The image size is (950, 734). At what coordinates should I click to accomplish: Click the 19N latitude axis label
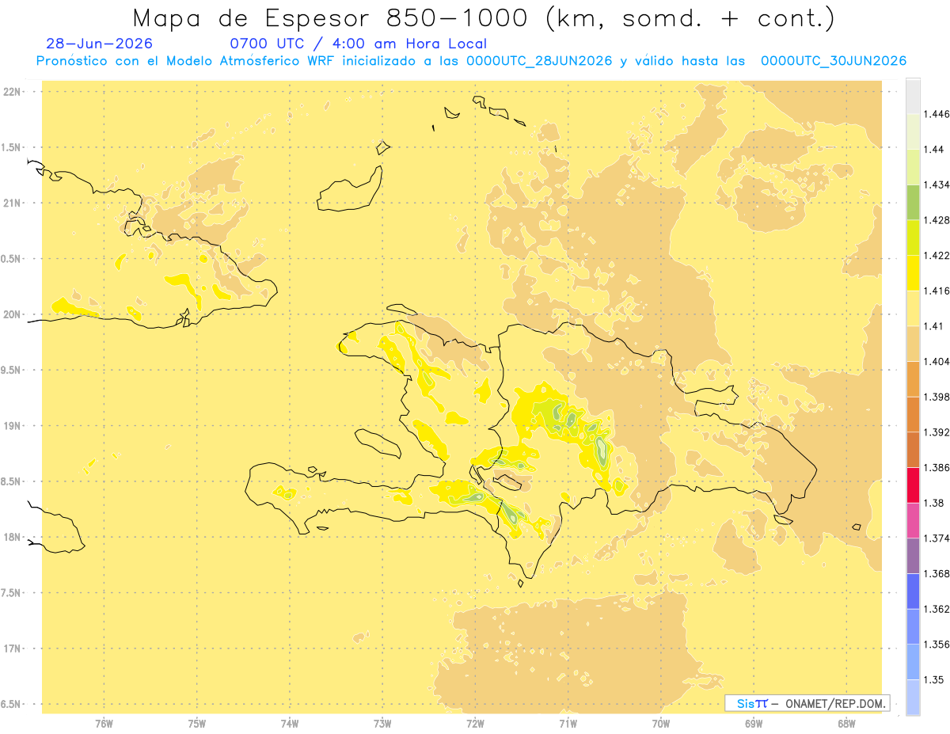(x=12, y=425)
